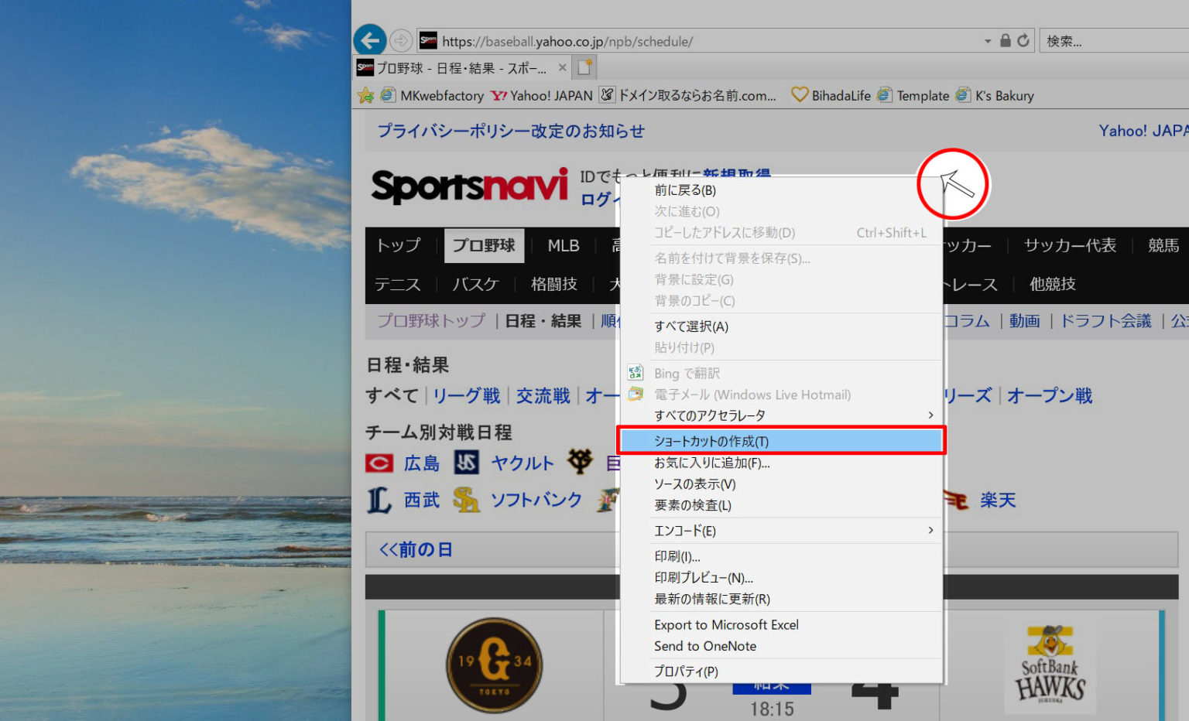
Task: Click the Giants 1934 Tokyo logo
Action: click(492, 664)
